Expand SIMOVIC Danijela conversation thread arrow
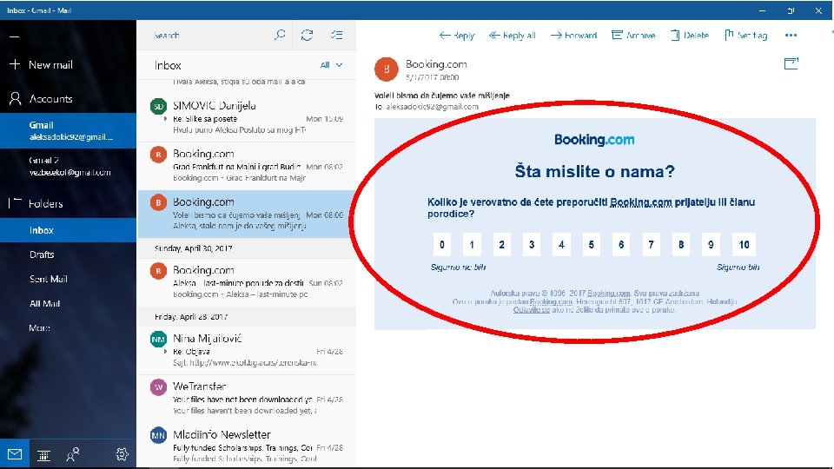The height and width of the screenshot is (469, 834). (166, 119)
